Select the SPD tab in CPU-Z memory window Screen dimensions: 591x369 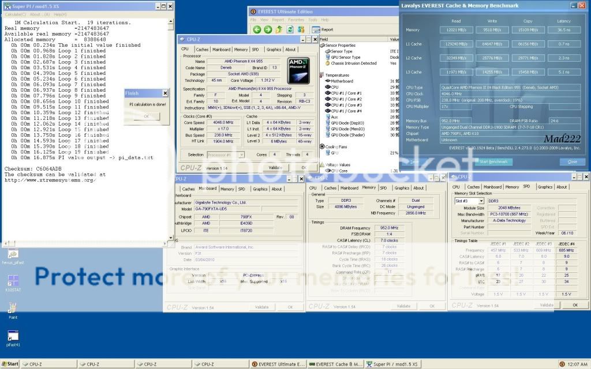coord(383,188)
